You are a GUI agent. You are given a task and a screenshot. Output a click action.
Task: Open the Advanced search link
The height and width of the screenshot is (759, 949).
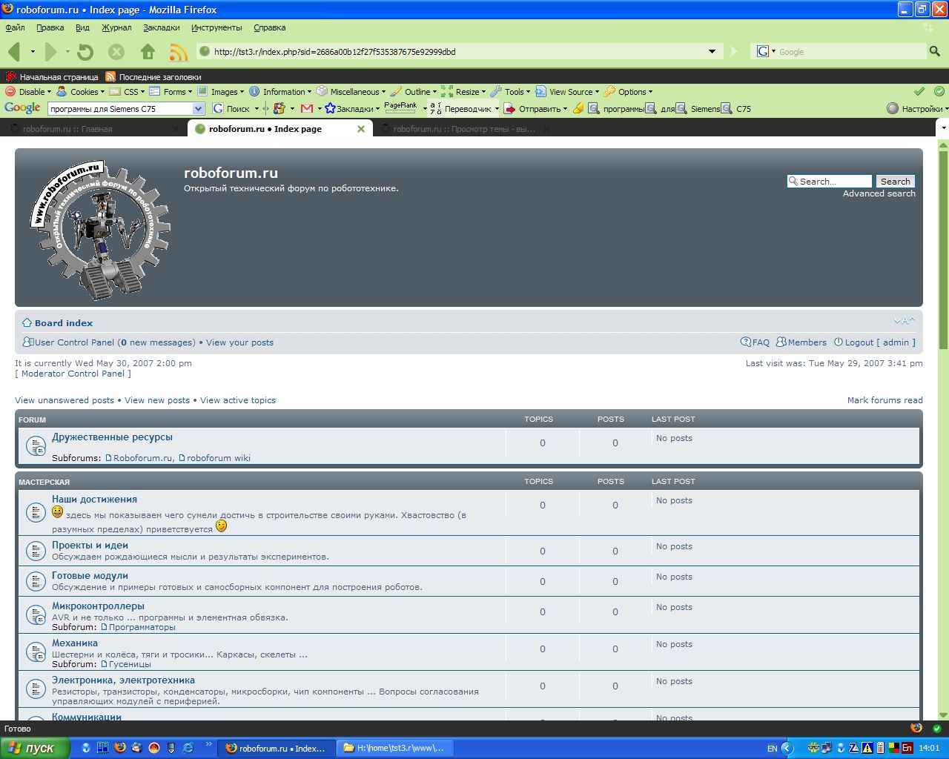(879, 193)
